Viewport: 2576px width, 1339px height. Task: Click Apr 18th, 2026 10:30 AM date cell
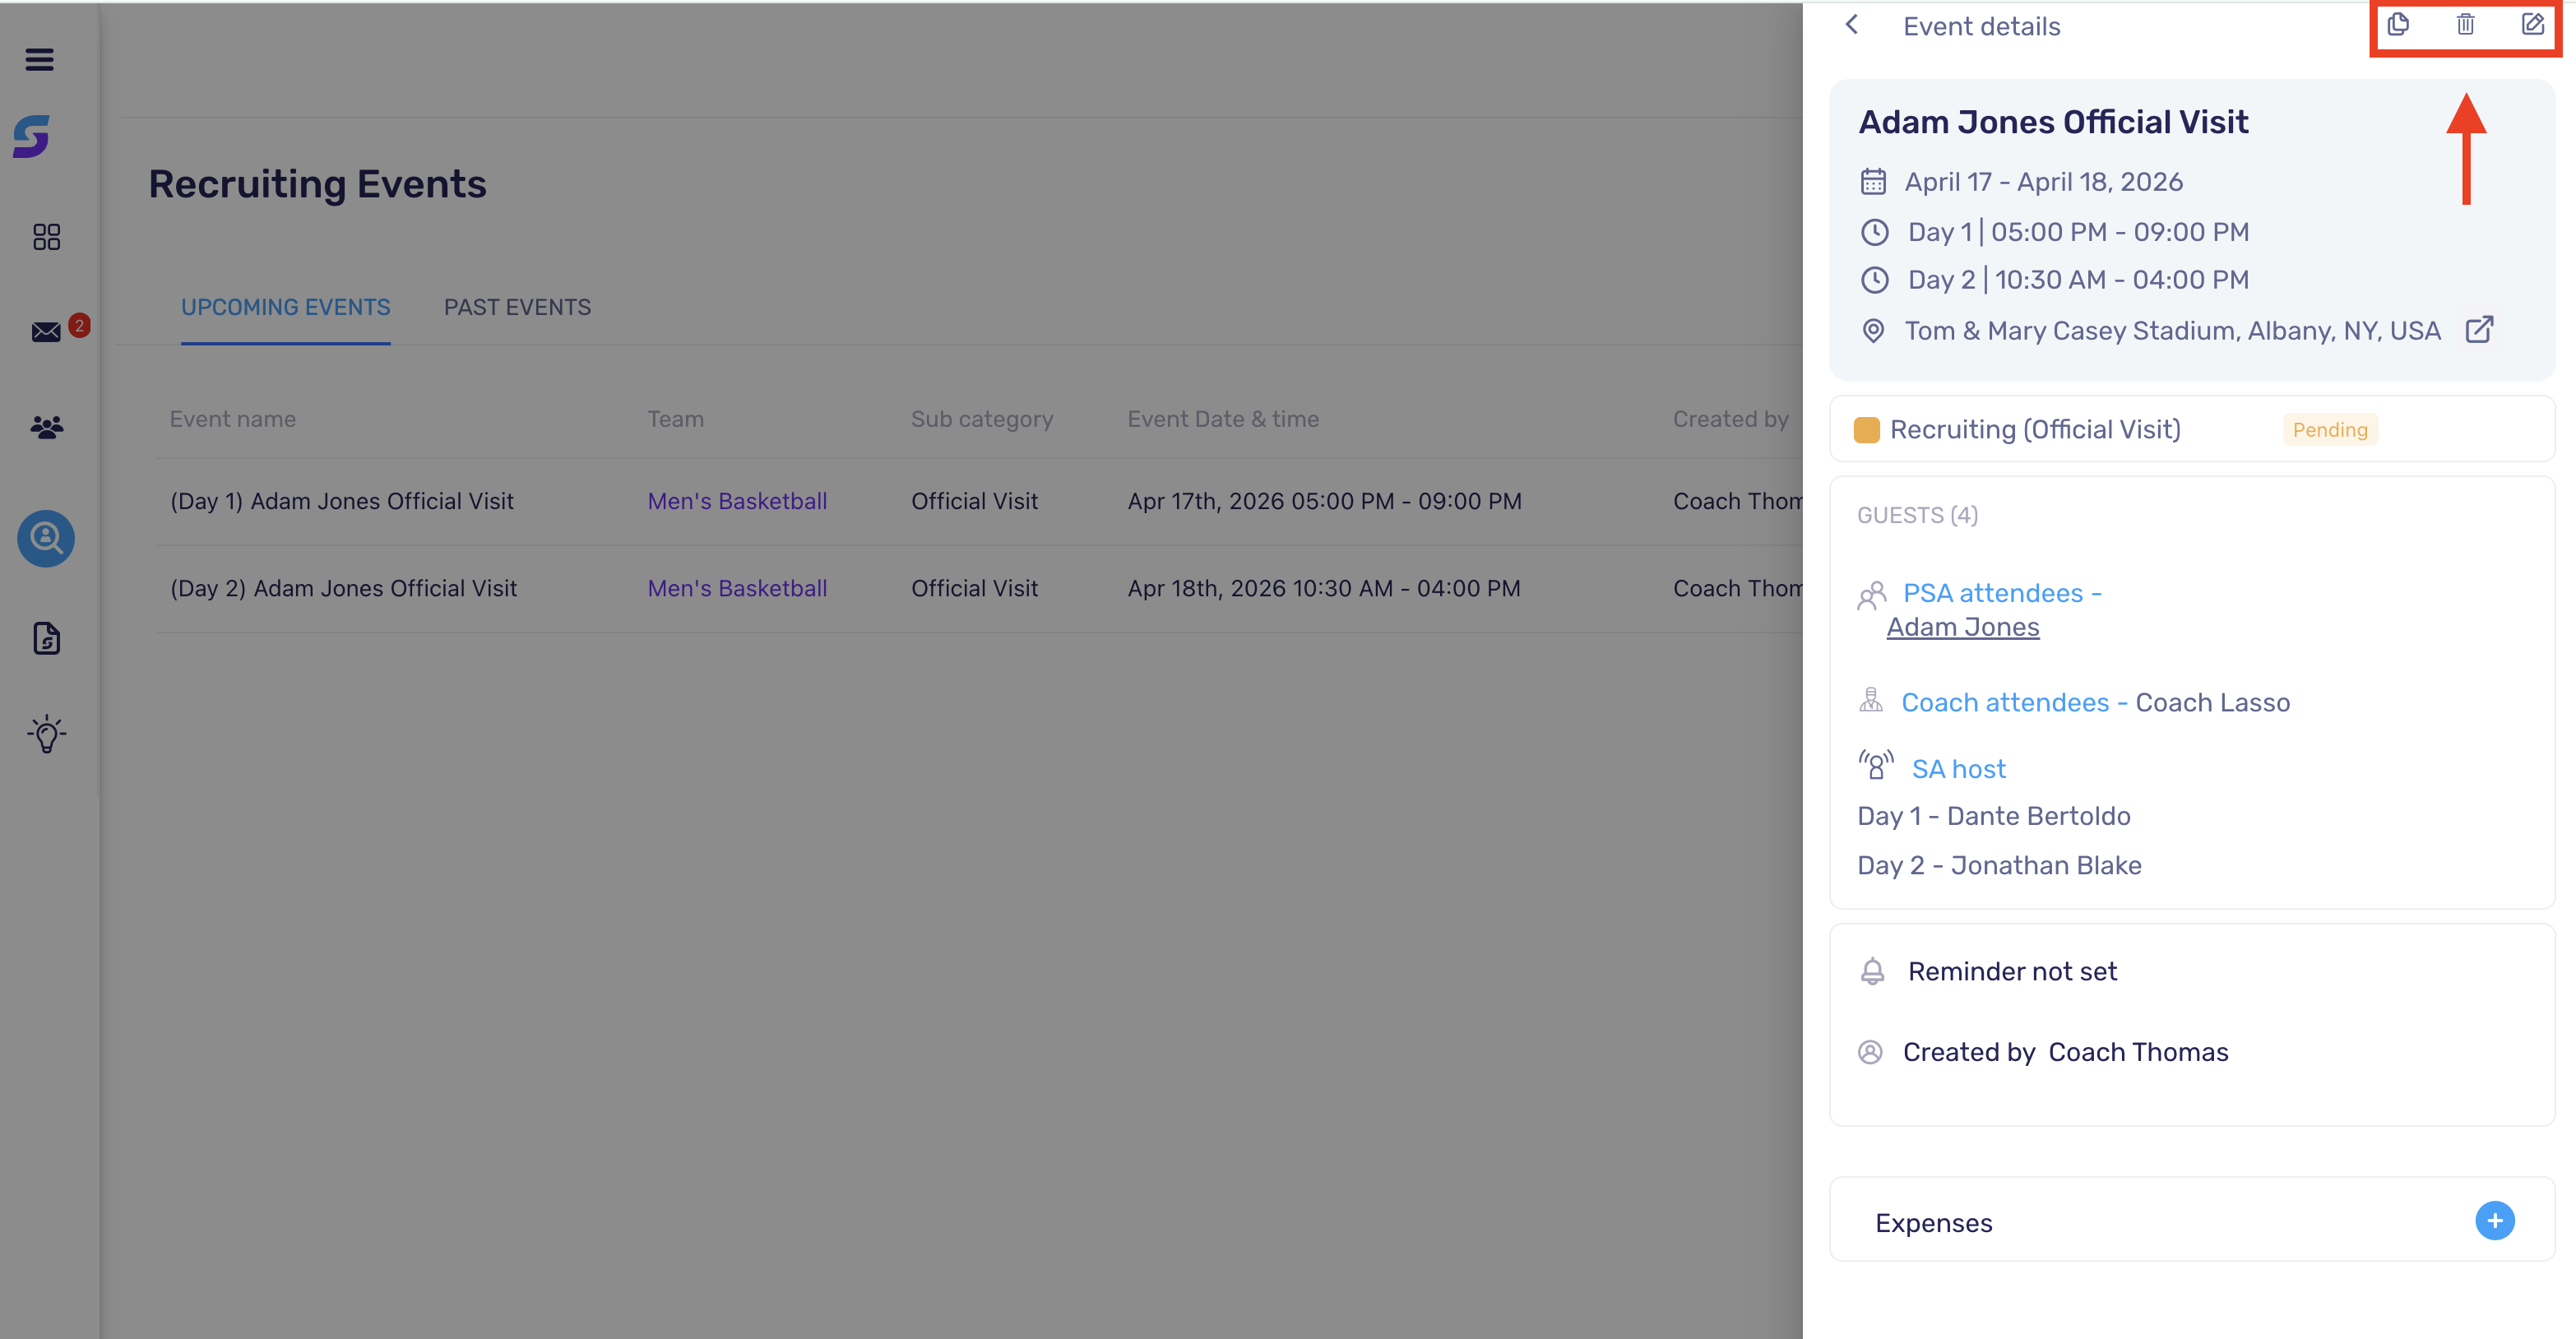[x=1323, y=588]
